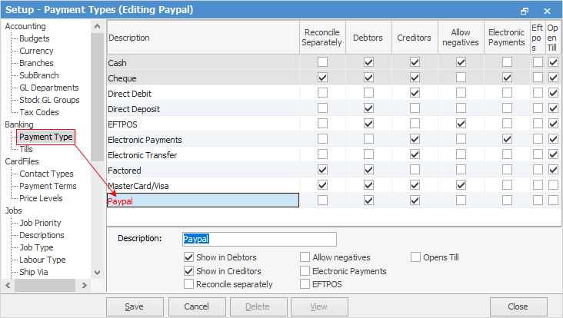This screenshot has height=318, width=563.
Task: Click the Creditors column header
Action: click(415, 38)
